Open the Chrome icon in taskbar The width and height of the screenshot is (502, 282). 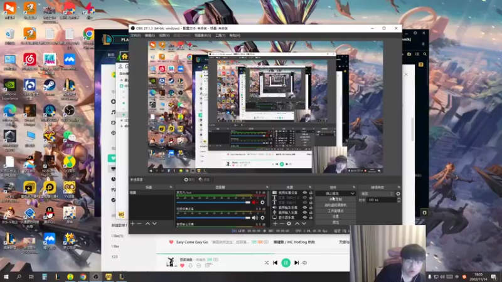point(83,277)
